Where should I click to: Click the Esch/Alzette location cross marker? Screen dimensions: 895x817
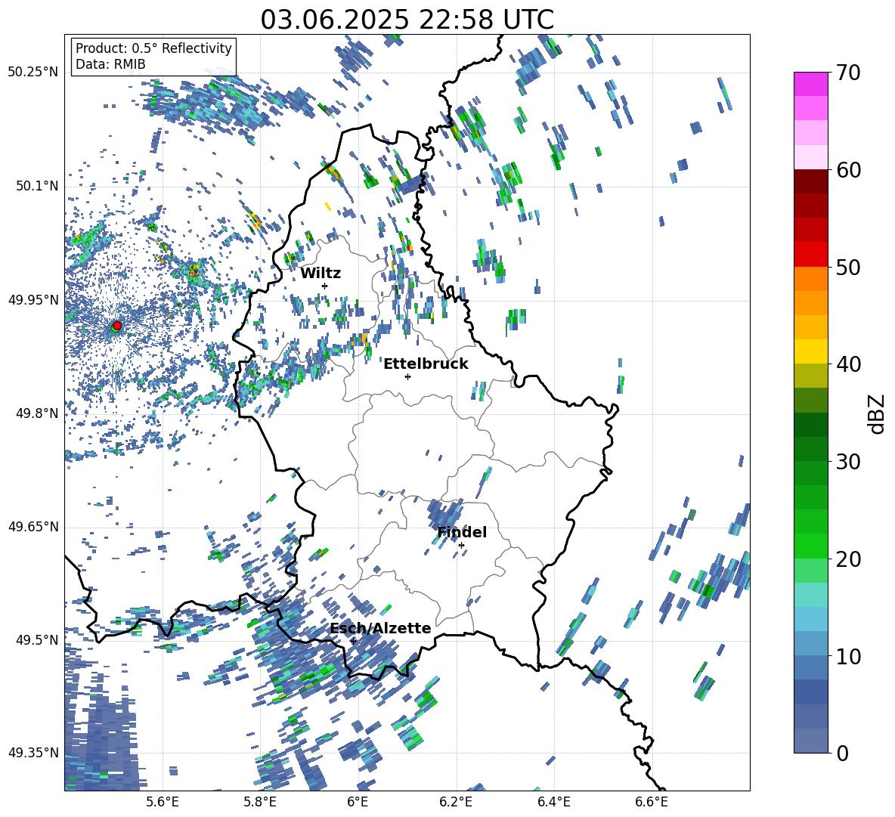tap(353, 641)
